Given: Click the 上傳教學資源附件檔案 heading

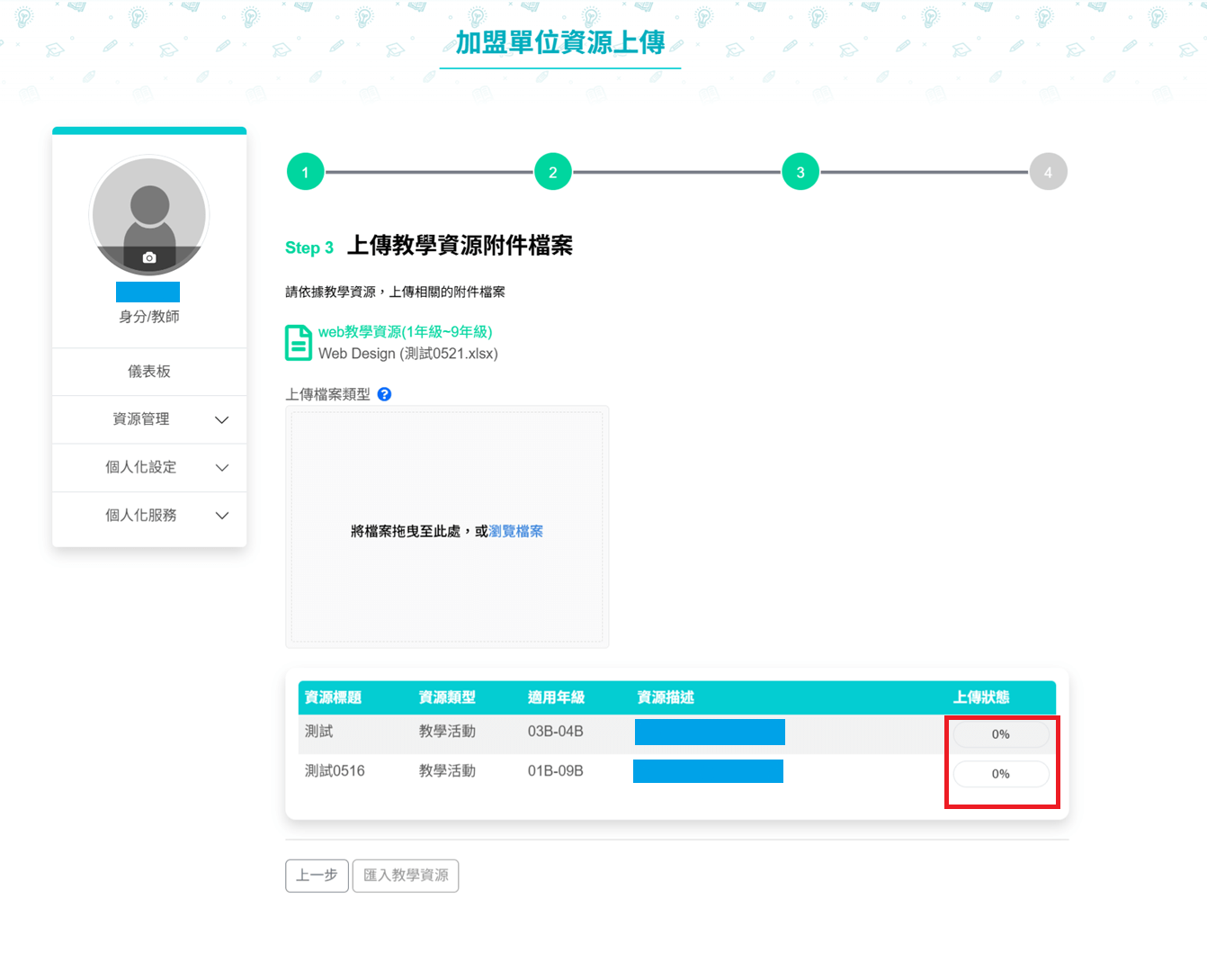Looking at the screenshot, I should (460, 246).
